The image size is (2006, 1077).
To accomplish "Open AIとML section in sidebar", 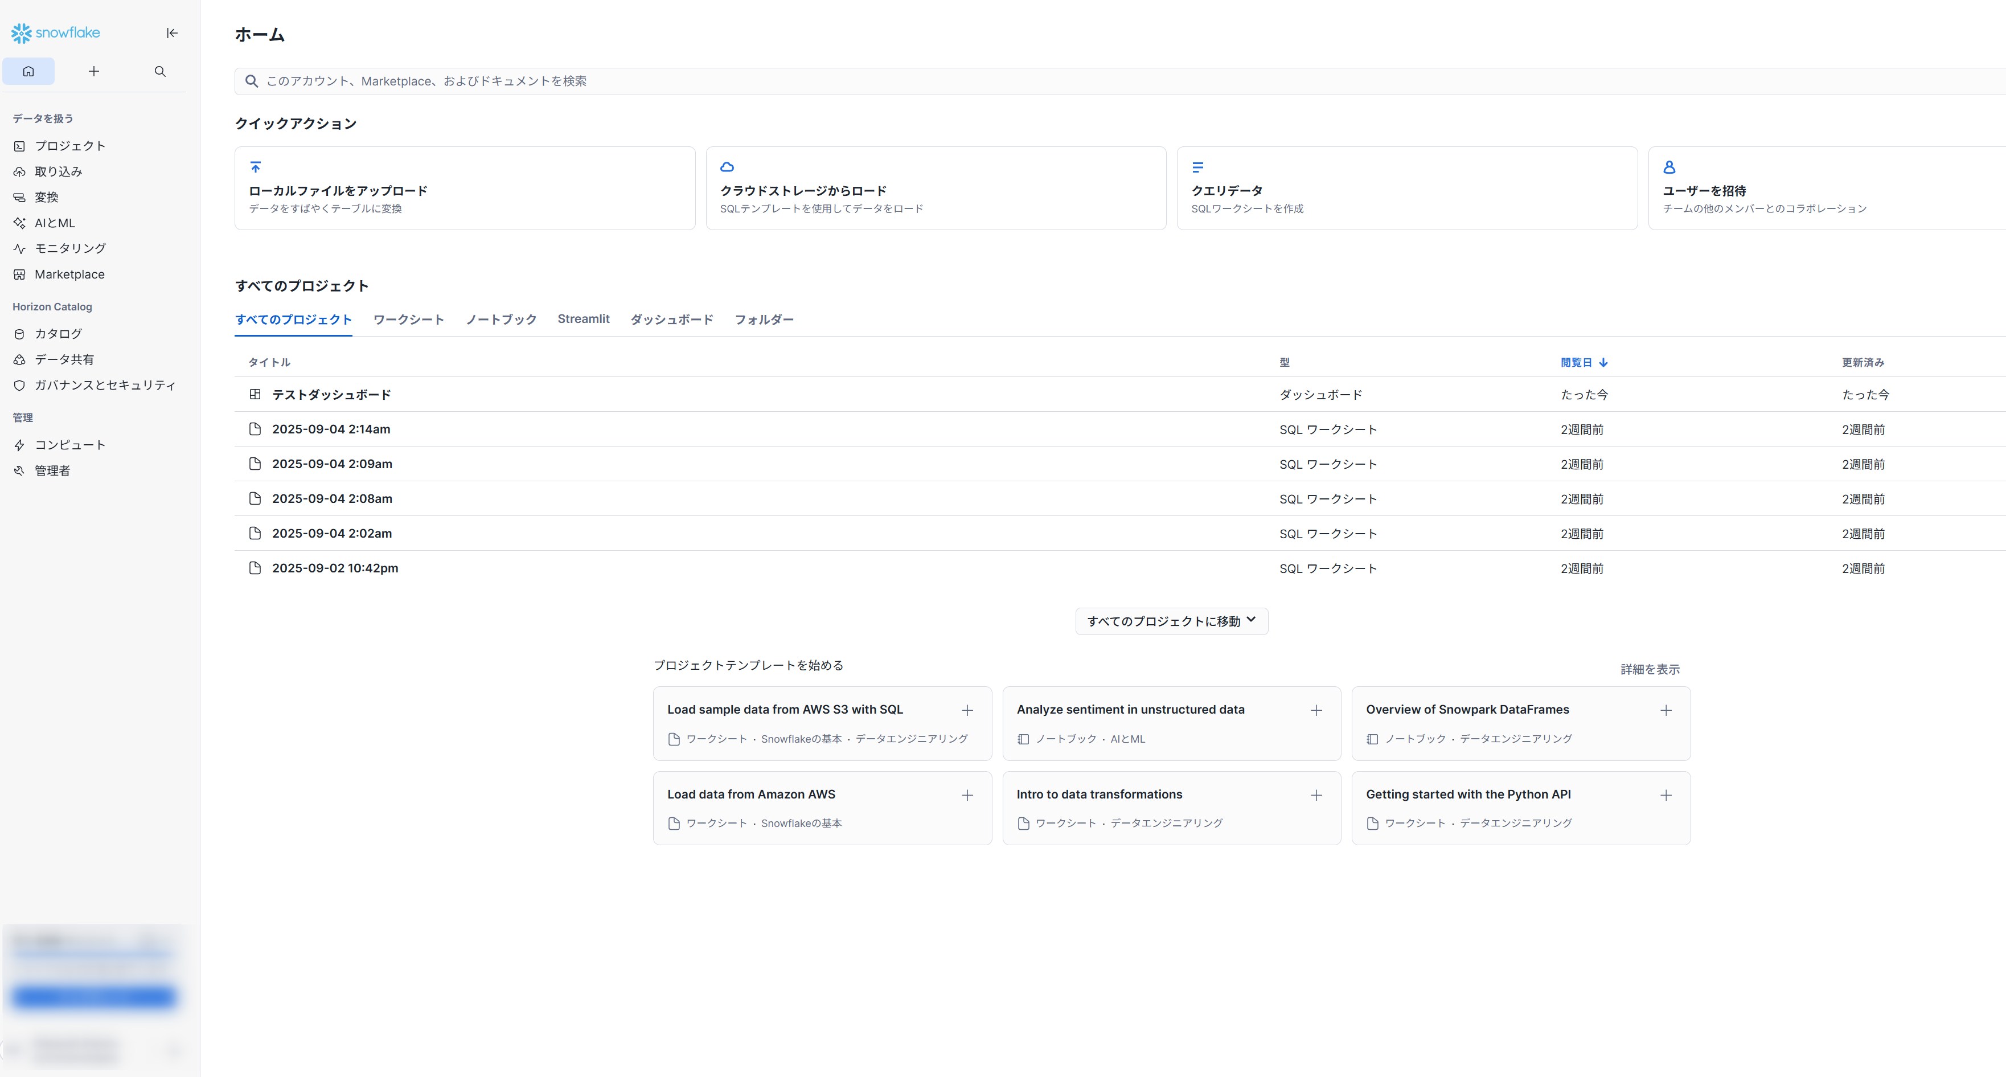I will (x=55, y=223).
